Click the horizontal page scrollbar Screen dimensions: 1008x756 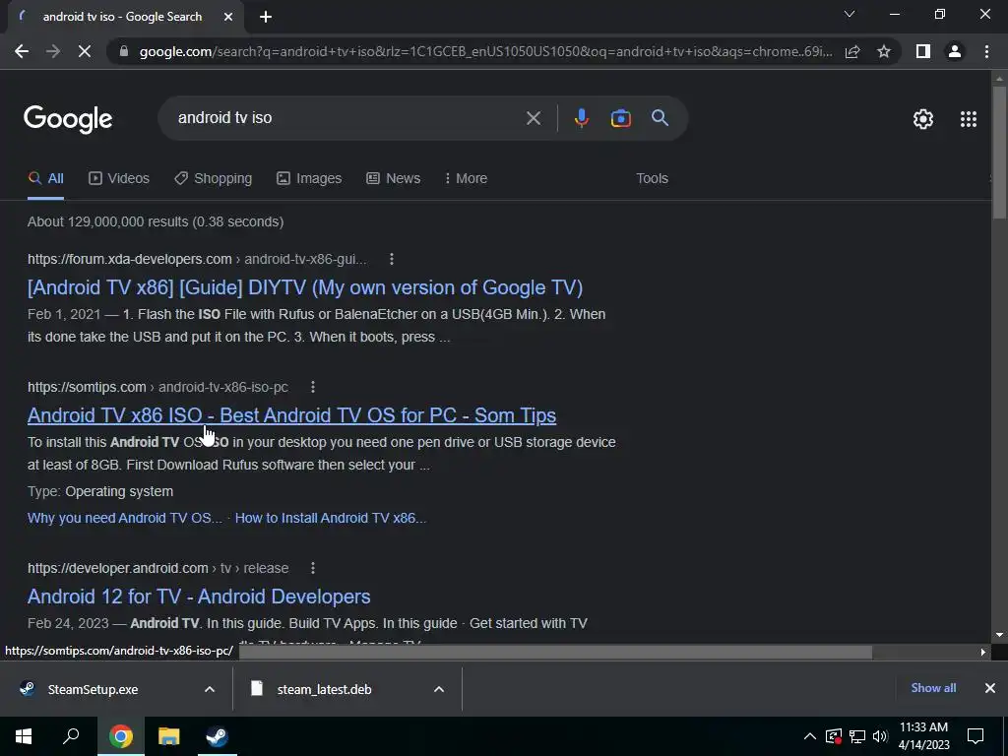pos(555,652)
